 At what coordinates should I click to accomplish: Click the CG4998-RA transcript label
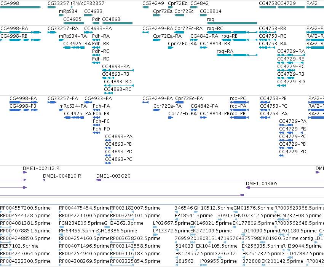14,28
